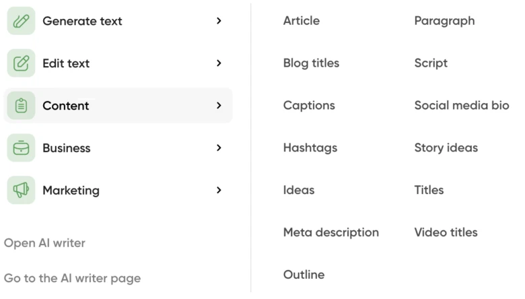
Task: Click the Outline option
Action: point(304,275)
